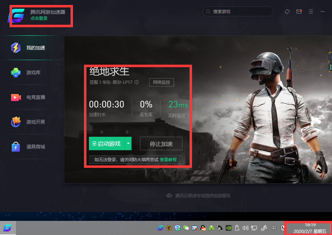This screenshot has width=332, height=235.
Task: Focus the 搜索游戏 search field
Action: pos(238,11)
